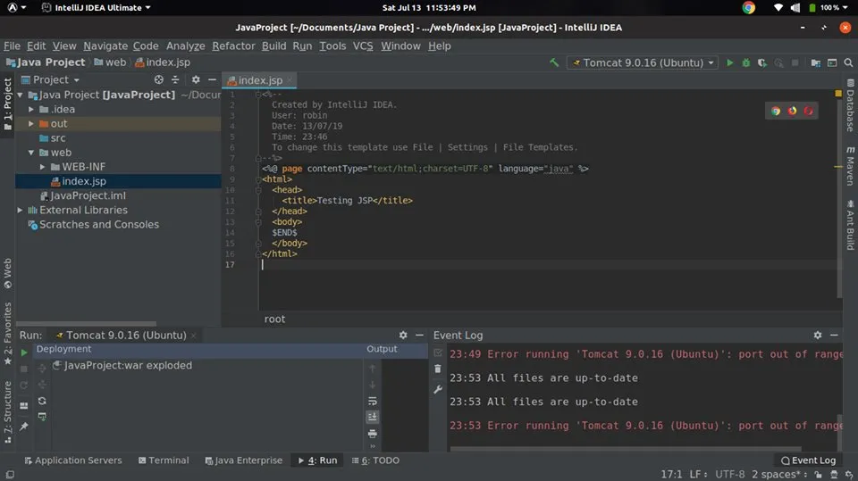The width and height of the screenshot is (858, 481).
Task: Open the Refactor menu
Action: click(x=233, y=46)
